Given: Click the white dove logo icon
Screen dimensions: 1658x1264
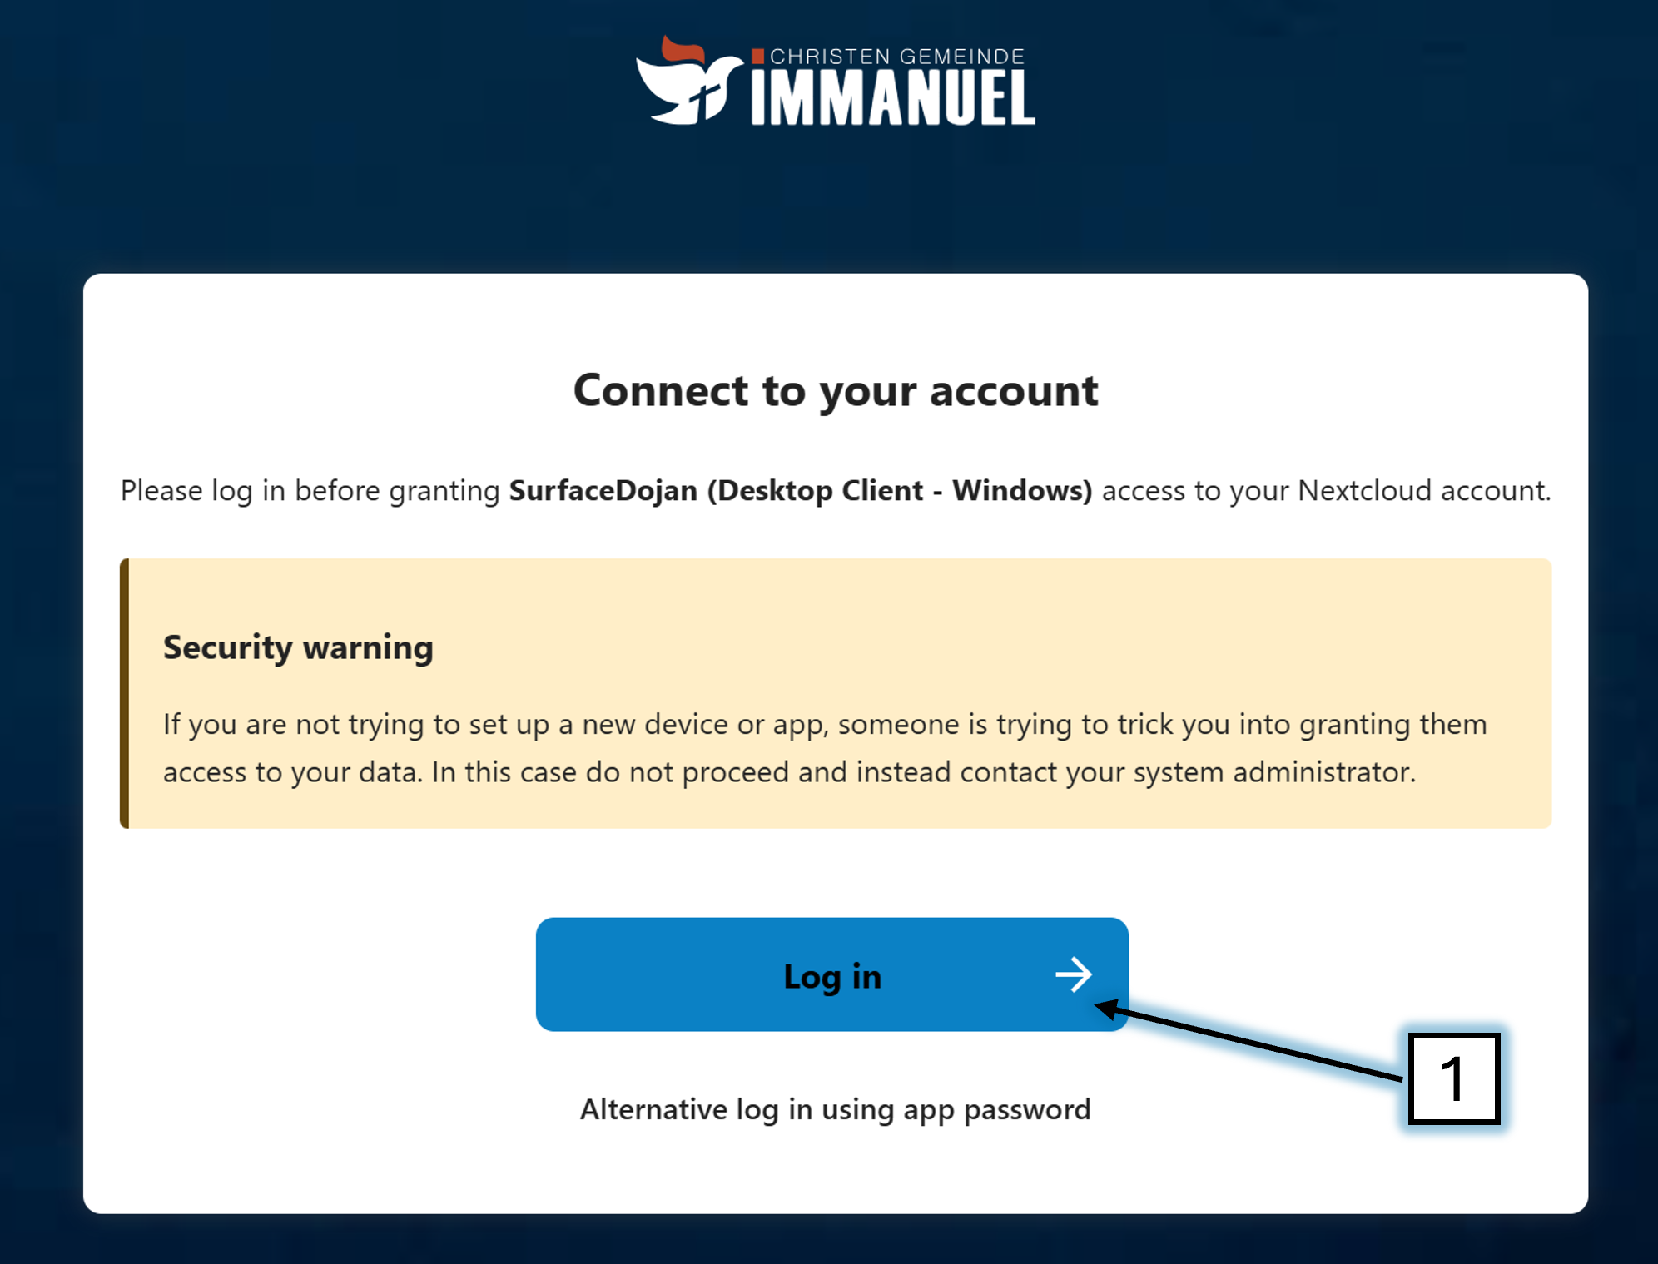Looking at the screenshot, I should click(x=684, y=92).
